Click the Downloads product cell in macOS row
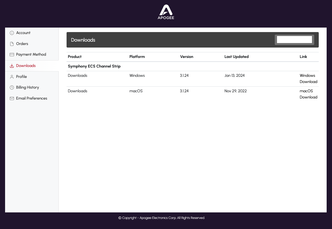Image resolution: width=332 pixels, height=229 pixels. tap(78, 91)
